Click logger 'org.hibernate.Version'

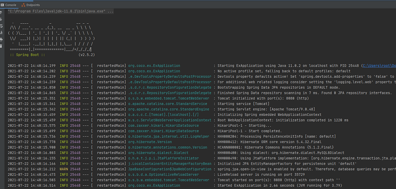[150, 142]
